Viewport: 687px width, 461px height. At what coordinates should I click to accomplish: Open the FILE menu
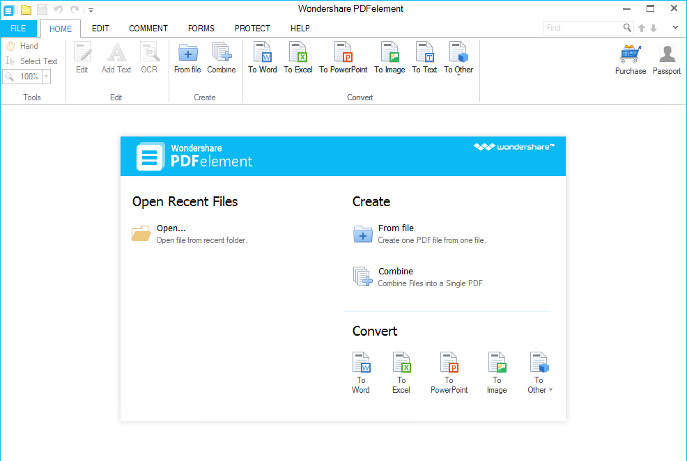(18, 29)
